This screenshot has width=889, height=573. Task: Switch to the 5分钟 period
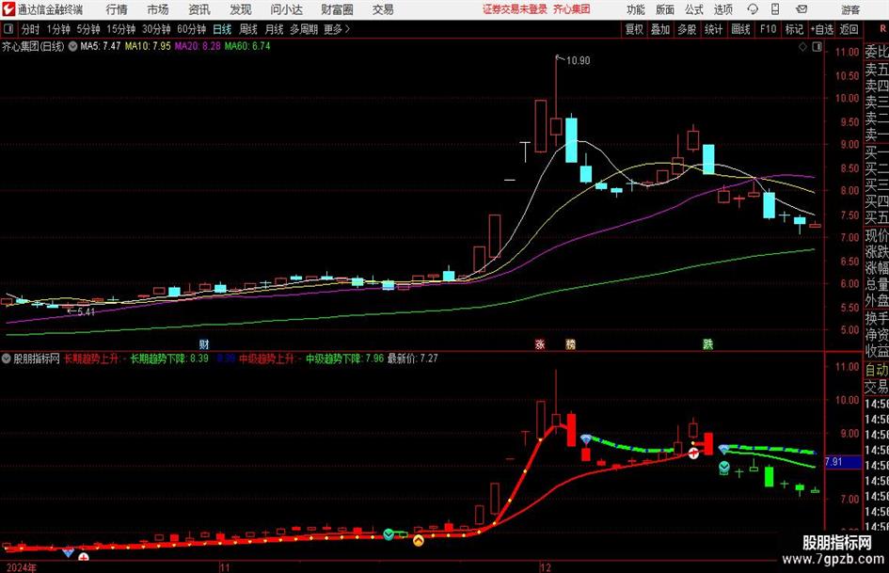87,29
